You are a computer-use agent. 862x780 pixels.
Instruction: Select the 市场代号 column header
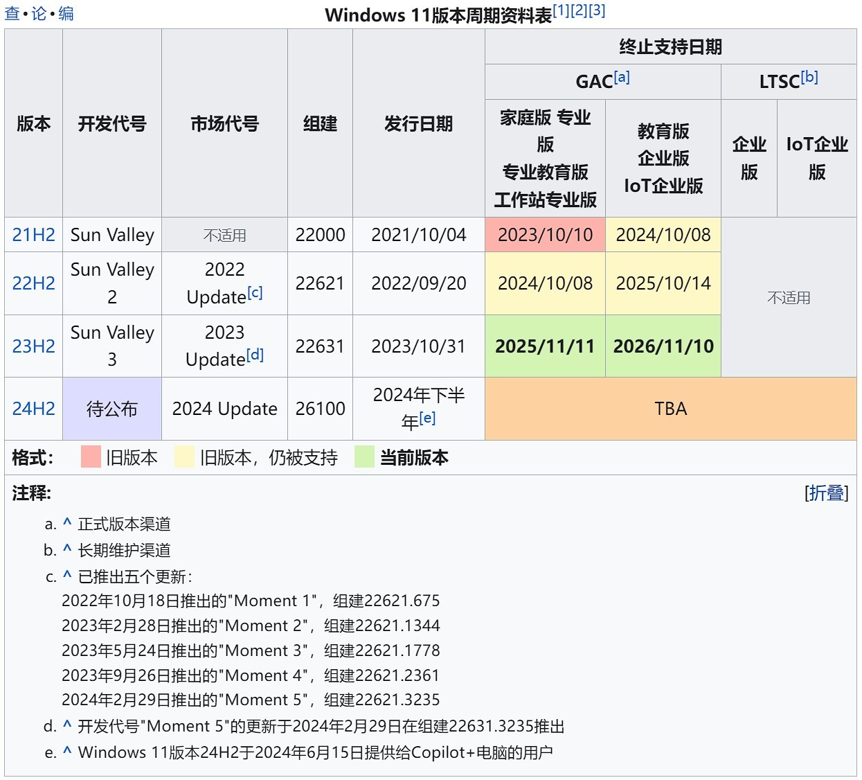224,123
